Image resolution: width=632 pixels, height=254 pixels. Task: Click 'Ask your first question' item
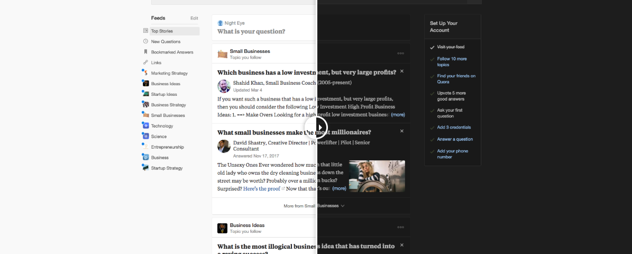(450, 113)
